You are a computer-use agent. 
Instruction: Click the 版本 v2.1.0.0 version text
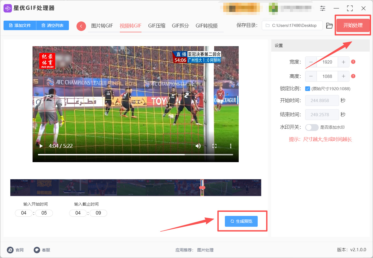pos(352,250)
